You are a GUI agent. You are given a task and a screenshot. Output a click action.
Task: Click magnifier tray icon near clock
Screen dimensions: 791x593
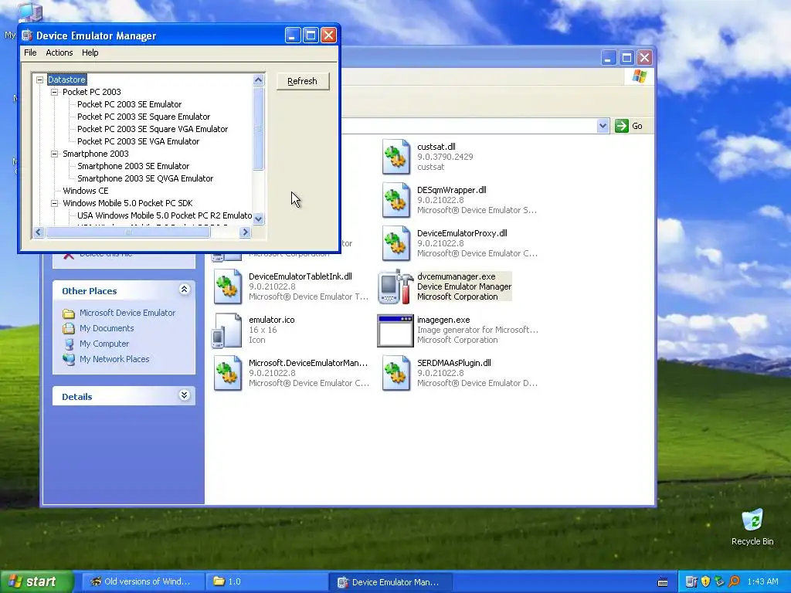(734, 581)
